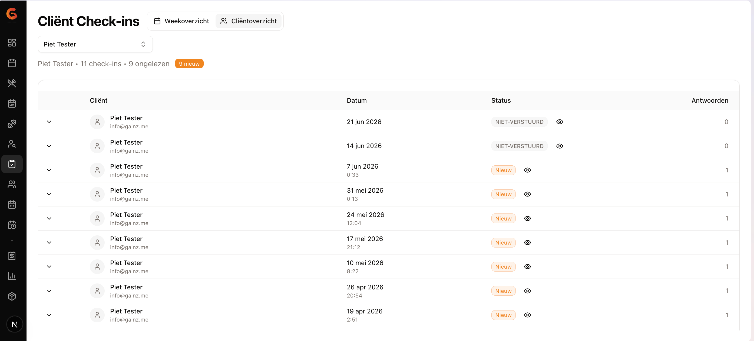This screenshot has width=754, height=341.
Task: Click the avatar in the 10 mei 2026 row
Action: coord(97,266)
